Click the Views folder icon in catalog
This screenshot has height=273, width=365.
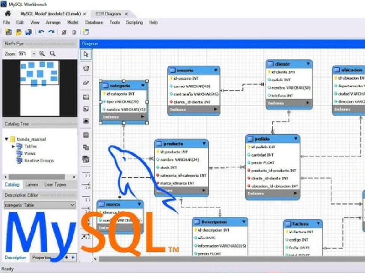pyautogui.click(x=20, y=153)
